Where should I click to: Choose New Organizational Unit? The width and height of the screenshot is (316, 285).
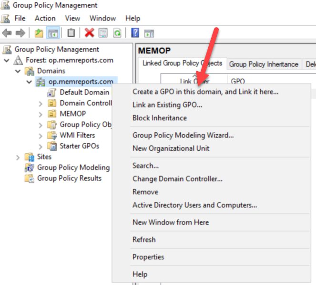[211, 148]
